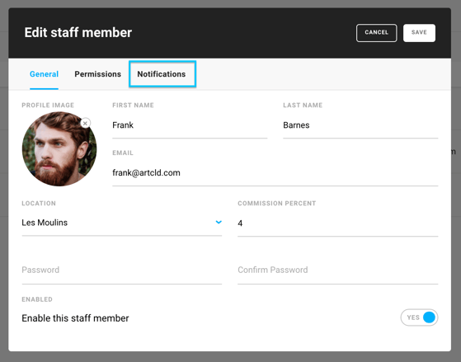Select the General tab
The image size is (461, 362).
pos(44,74)
